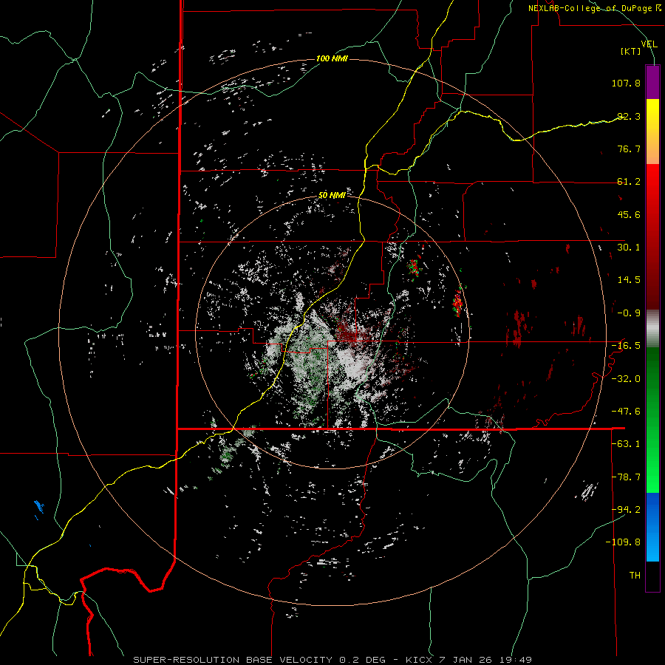Screen dimensions: 665x665
Task: Pick the gray segment of velocity color bar
Action: [x=652, y=329]
